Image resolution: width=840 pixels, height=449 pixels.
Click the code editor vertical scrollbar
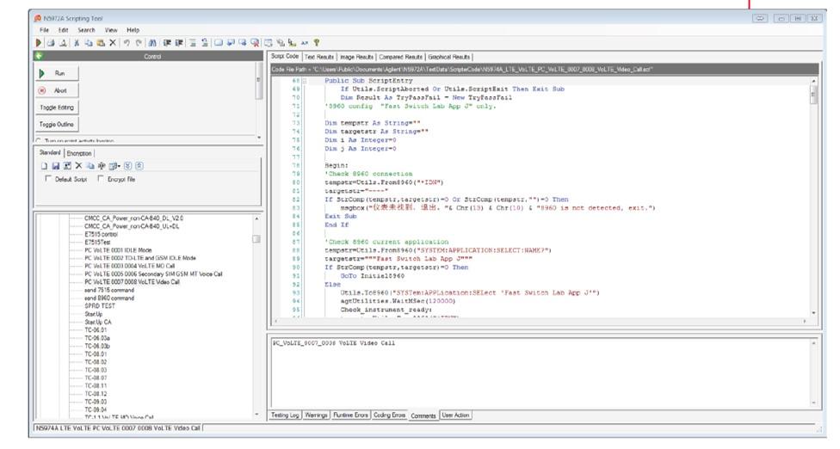click(x=814, y=197)
